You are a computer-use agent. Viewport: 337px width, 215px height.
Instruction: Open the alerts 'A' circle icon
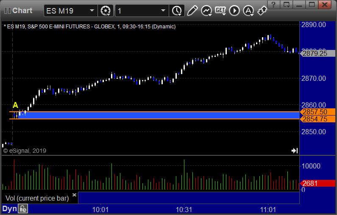248,11
